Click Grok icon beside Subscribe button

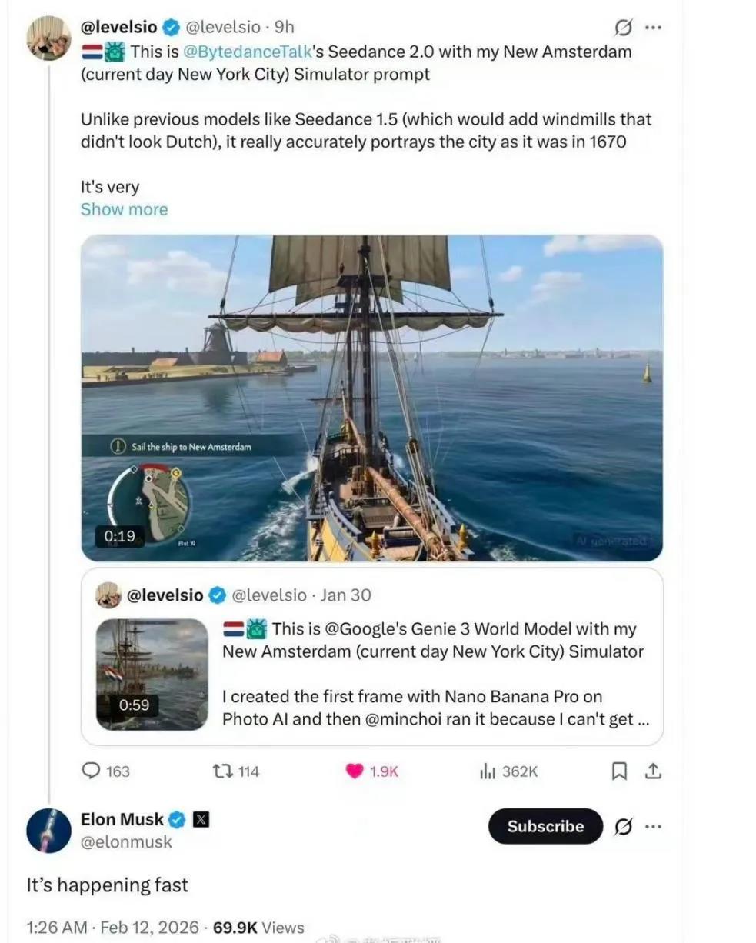coord(624,827)
